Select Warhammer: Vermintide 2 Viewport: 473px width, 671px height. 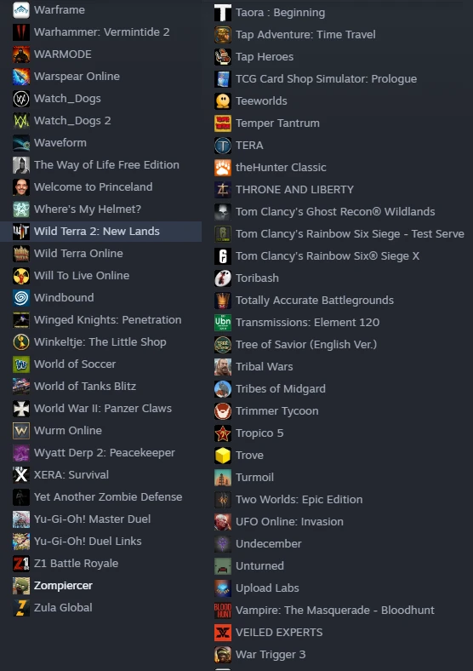pyautogui.click(x=101, y=32)
